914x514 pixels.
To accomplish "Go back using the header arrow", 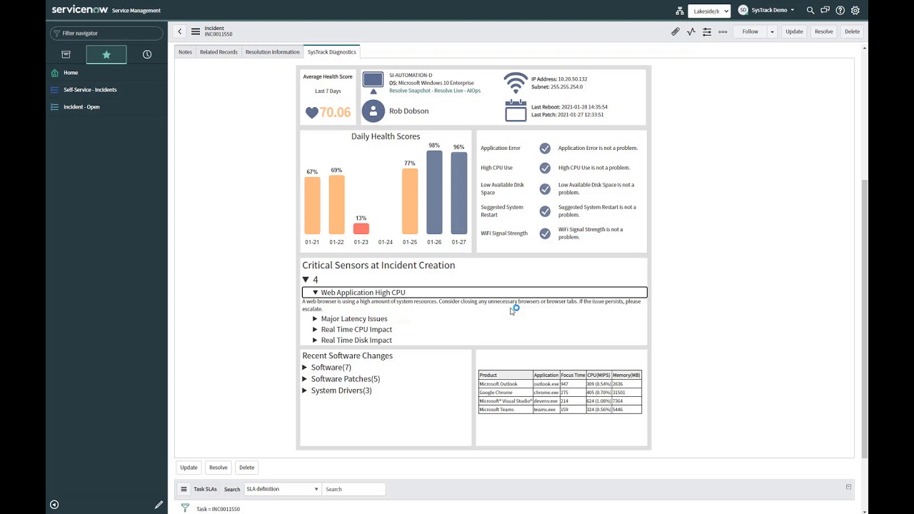I will click(x=180, y=31).
